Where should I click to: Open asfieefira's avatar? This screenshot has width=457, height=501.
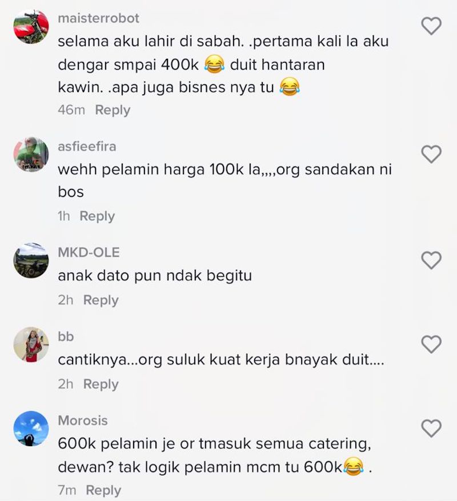(x=31, y=154)
